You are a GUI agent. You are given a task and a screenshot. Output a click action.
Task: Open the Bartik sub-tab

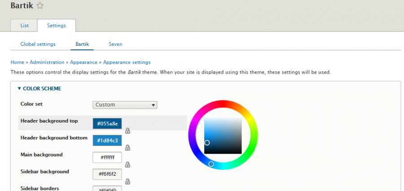tap(82, 44)
